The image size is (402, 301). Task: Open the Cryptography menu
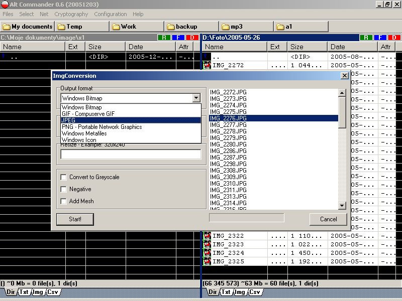tap(71, 14)
